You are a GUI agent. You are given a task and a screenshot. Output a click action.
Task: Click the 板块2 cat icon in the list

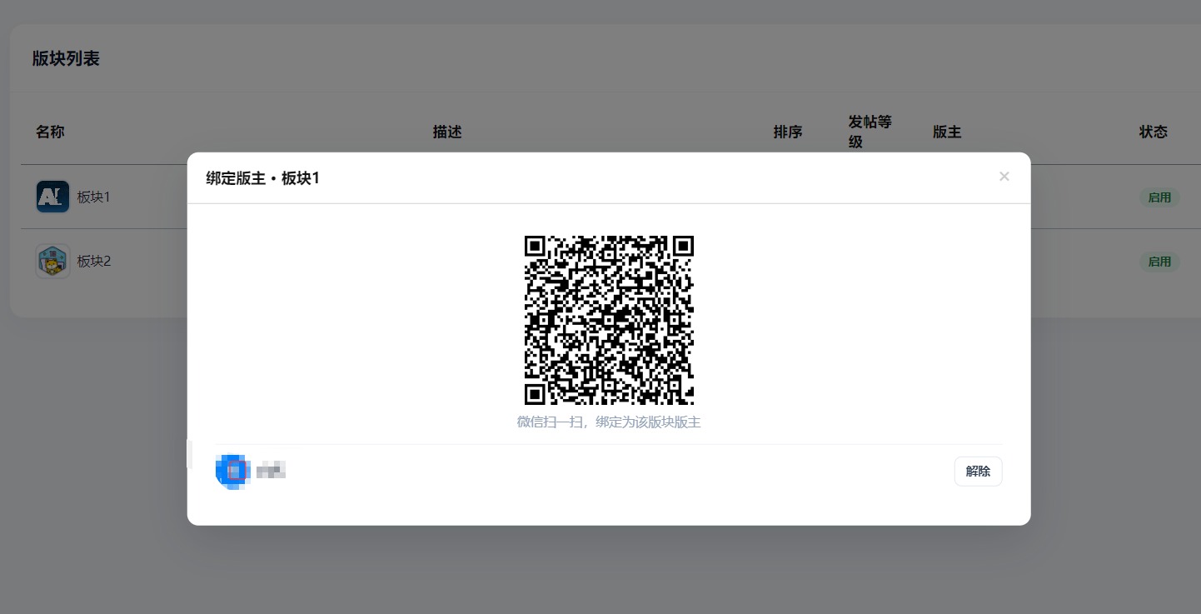52,261
